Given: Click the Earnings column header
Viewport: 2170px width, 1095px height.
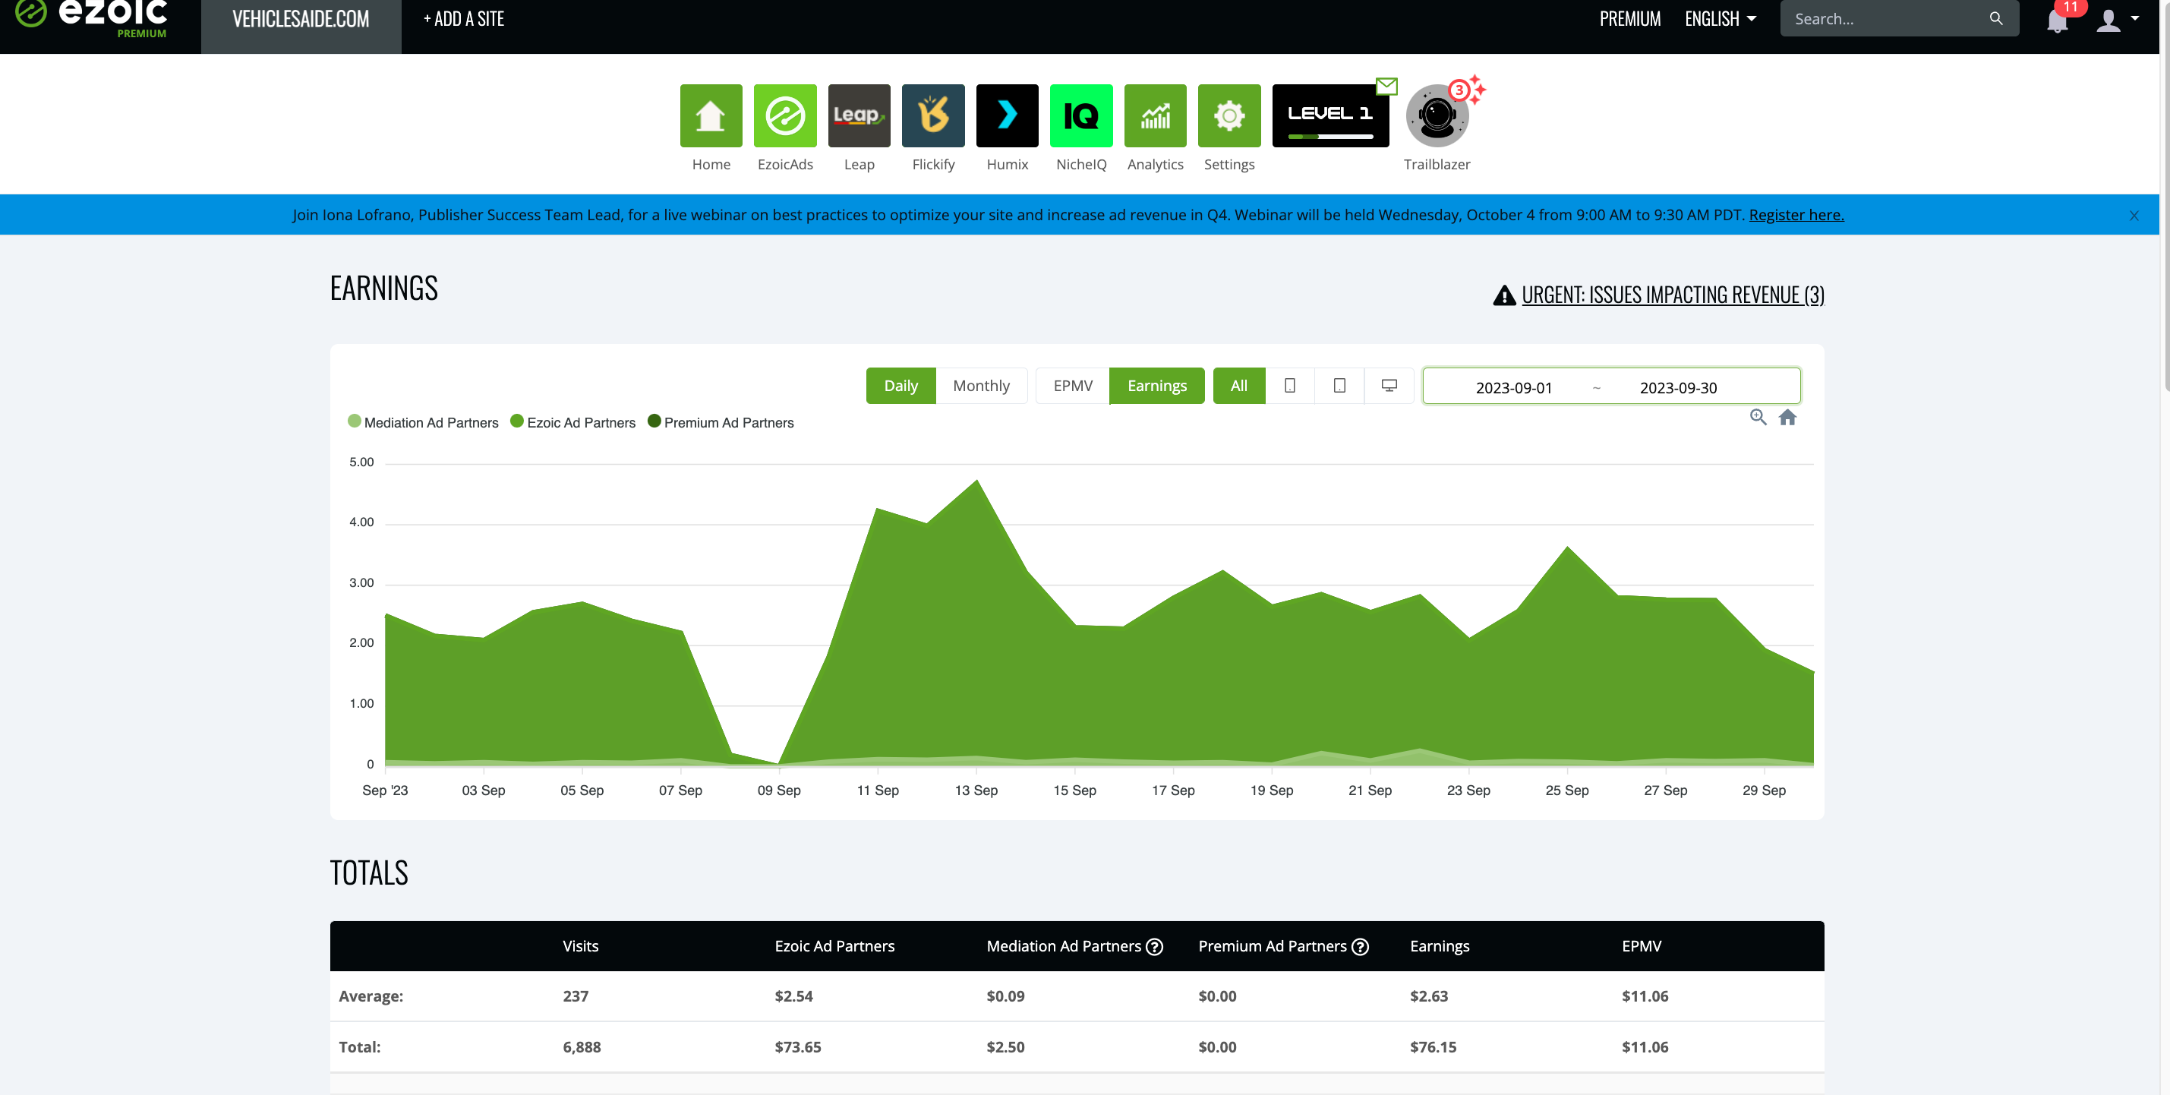Looking at the screenshot, I should coord(1439,946).
